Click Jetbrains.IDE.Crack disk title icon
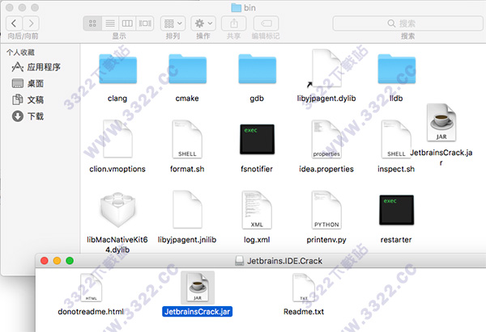 239,261
